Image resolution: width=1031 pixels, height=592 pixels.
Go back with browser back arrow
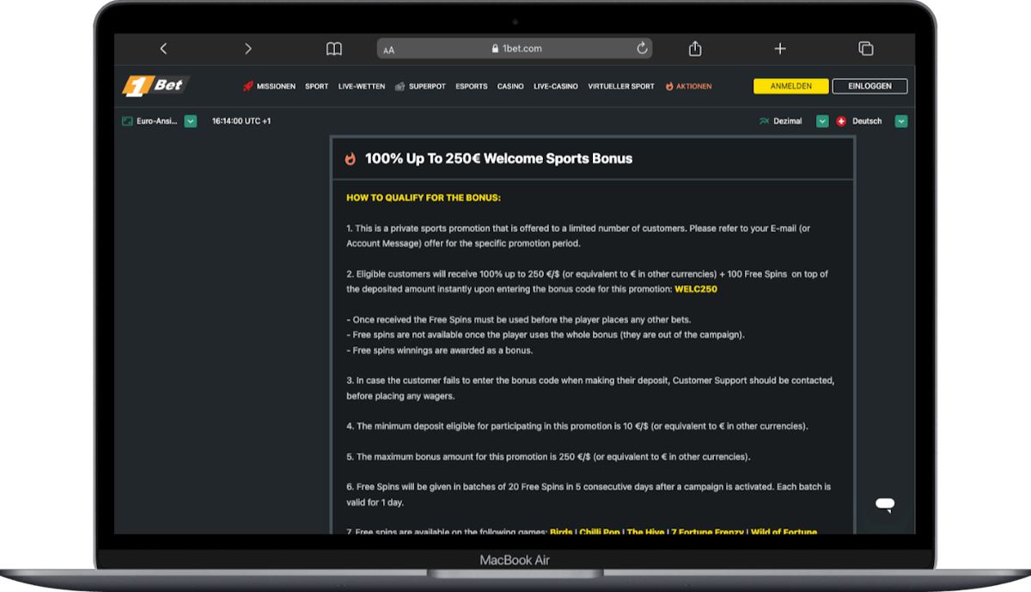(163, 49)
